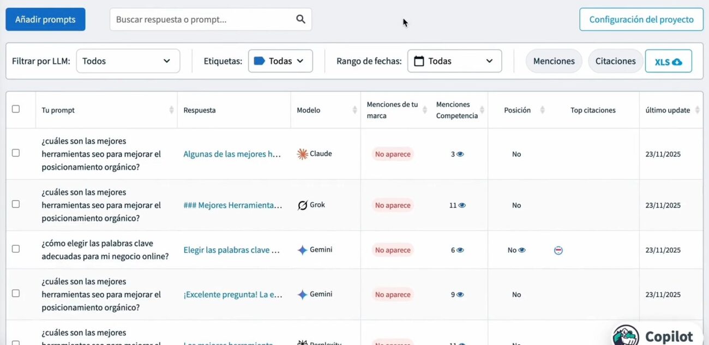709x345 pixels.
Task: Check the ¡Excelente pregunta! row checkbox
Action: pyautogui.click(x=16, y=294)
